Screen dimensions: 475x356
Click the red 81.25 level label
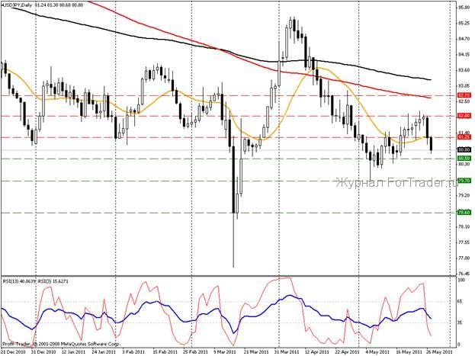pos(464,137)
